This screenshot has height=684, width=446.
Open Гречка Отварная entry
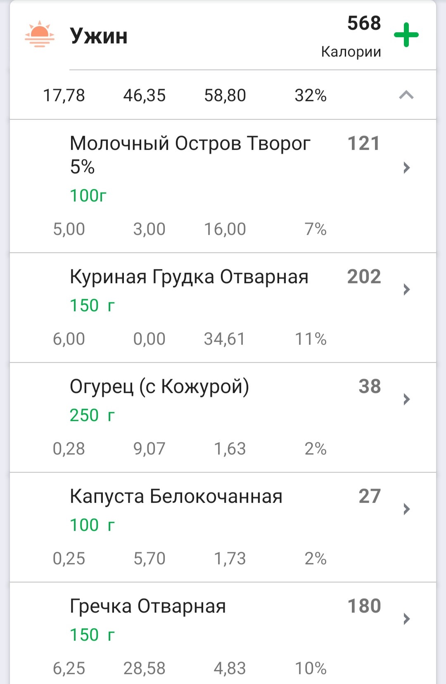click(148, 606)
